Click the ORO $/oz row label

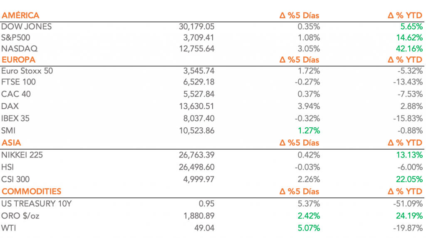click(19, 216)
